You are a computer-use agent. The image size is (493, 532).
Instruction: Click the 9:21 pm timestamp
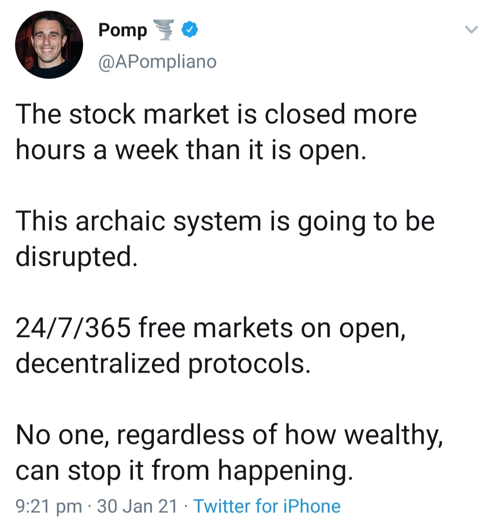[x=49, y=506]
